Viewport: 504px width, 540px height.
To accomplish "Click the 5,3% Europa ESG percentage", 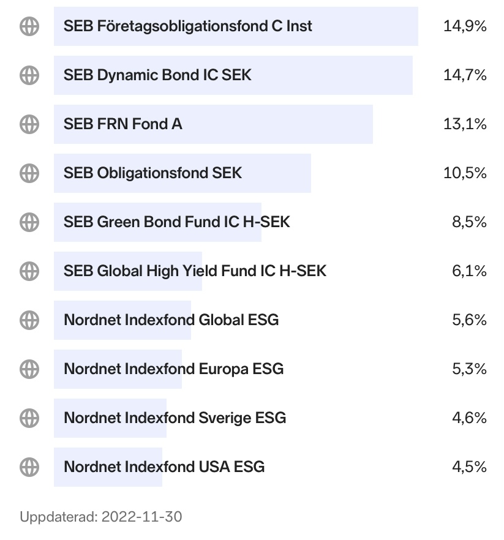I will point(468,369).
